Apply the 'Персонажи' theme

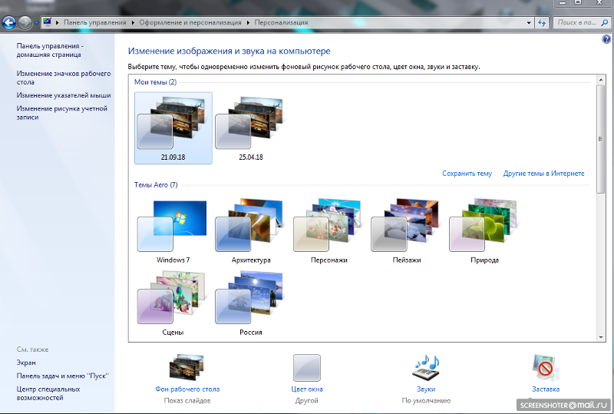pos(328,231)
